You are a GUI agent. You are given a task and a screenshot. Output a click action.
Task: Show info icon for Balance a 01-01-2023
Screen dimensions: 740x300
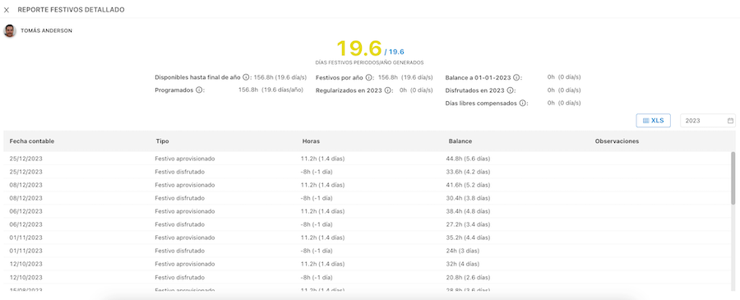coord(516,77)
